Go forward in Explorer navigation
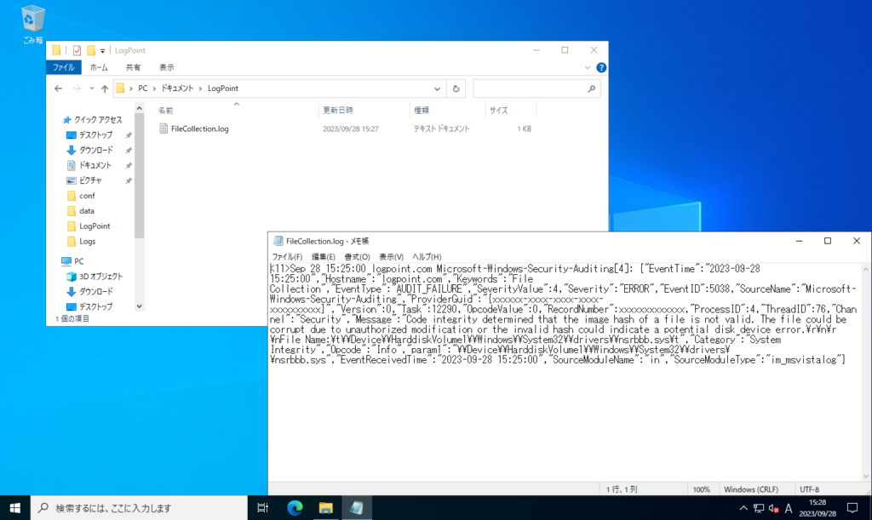The width and height of the screenshot is (872, 520). tap(77, 89)
